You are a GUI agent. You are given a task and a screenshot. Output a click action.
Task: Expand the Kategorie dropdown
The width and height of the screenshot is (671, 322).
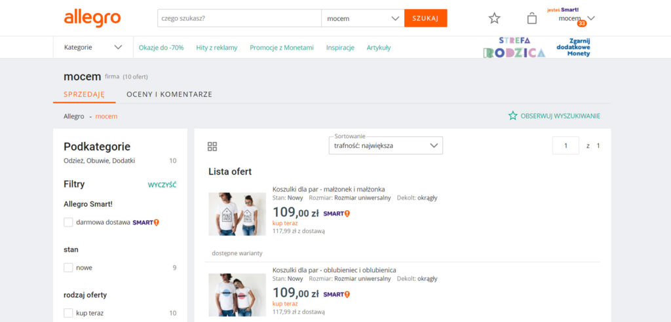point(93,47)
